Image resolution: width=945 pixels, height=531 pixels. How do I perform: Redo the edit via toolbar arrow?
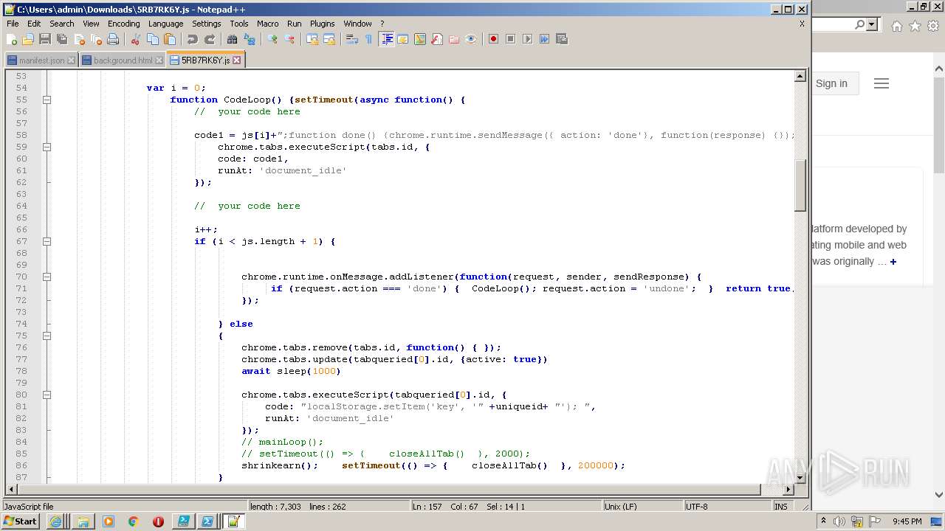click(x=210, y=39)
